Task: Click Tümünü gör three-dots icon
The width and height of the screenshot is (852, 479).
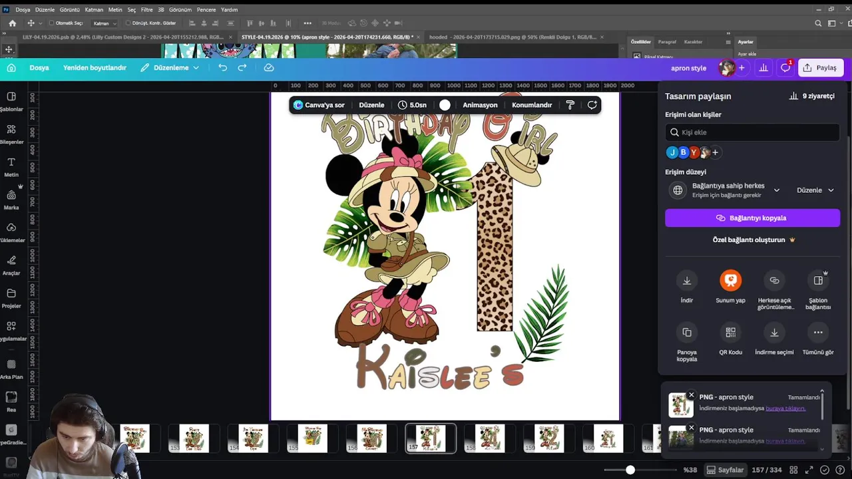Action: pos(818,332)
